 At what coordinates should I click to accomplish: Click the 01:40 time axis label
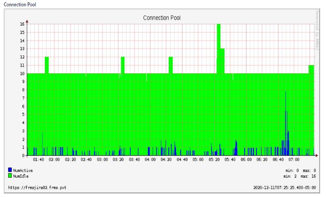tap(38, 159)
